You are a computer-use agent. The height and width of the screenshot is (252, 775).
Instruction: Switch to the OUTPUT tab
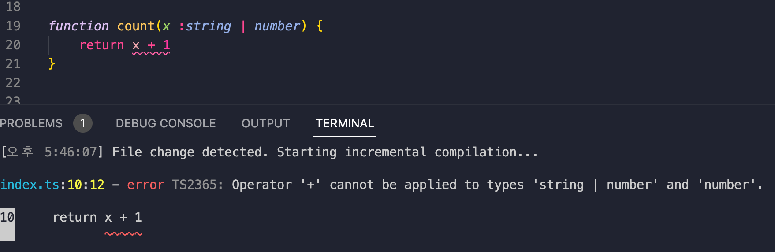click(x=265, y=123)
